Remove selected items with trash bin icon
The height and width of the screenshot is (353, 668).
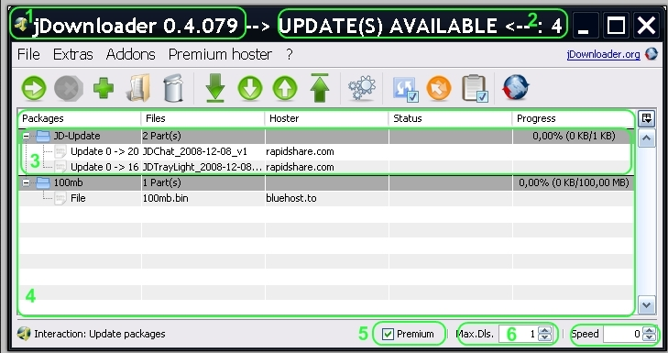(173, 88)
